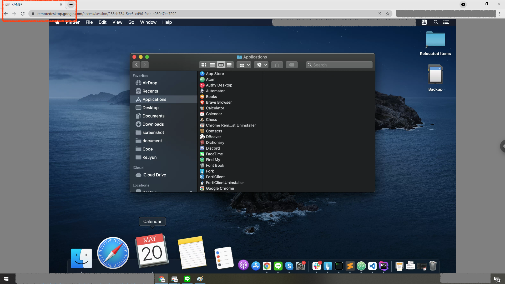Open the App Store application

click(215, 74)
